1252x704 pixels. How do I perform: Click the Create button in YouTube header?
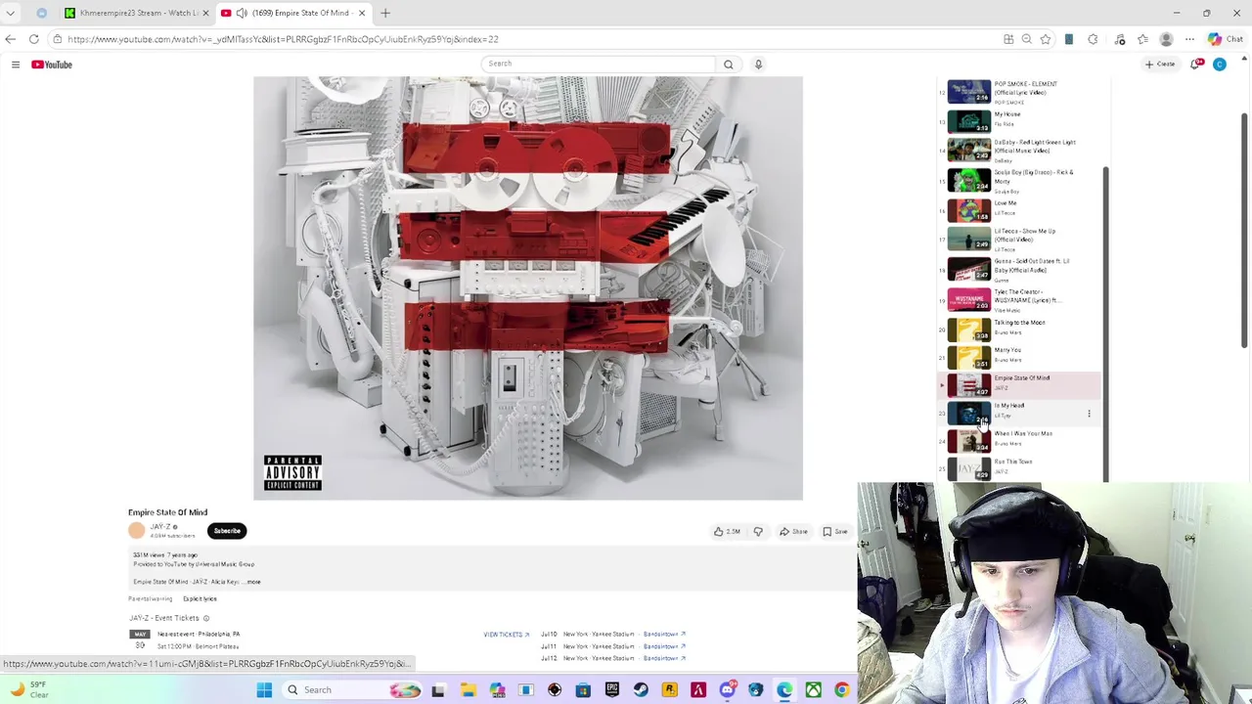coord(1161,65)
